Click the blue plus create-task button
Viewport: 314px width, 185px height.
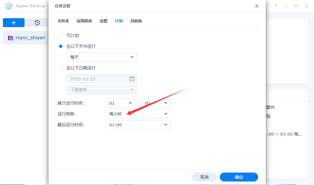point(14,23)
